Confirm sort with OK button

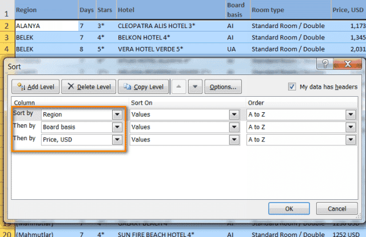[x=289, y=208]
